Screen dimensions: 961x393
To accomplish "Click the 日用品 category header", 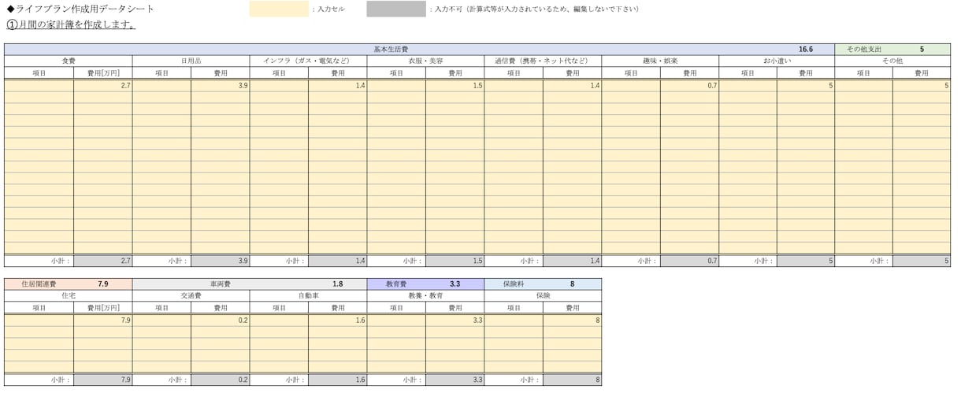I will point(191,61).
